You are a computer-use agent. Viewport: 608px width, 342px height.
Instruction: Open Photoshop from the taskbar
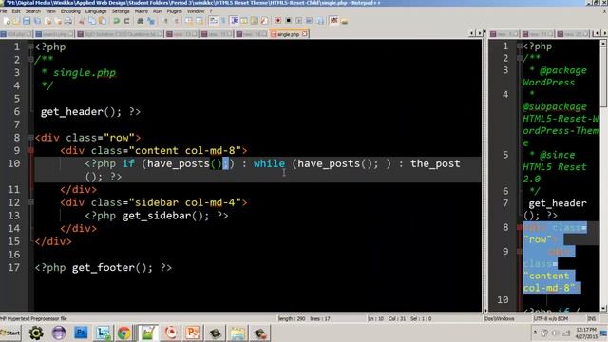tap(81, 333)
